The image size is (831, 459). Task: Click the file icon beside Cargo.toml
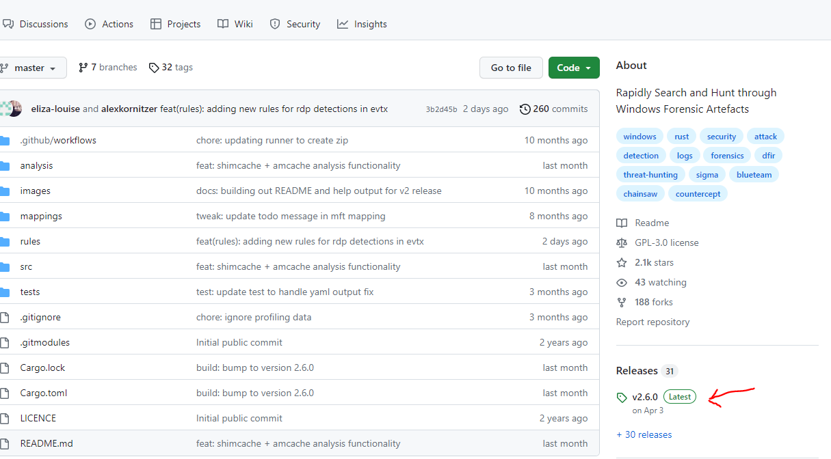pyautogui.click(x=5, y=393)
